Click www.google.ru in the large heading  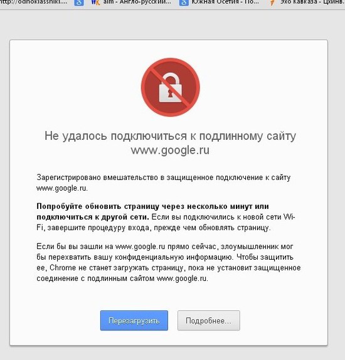(170, 150)
